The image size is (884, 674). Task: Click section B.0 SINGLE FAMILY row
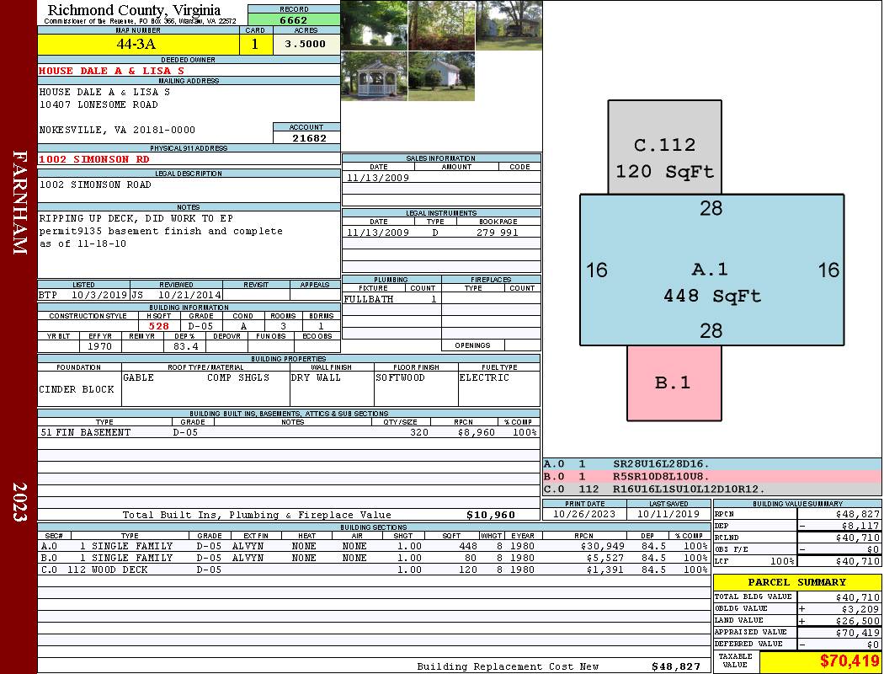click(375, 558)
